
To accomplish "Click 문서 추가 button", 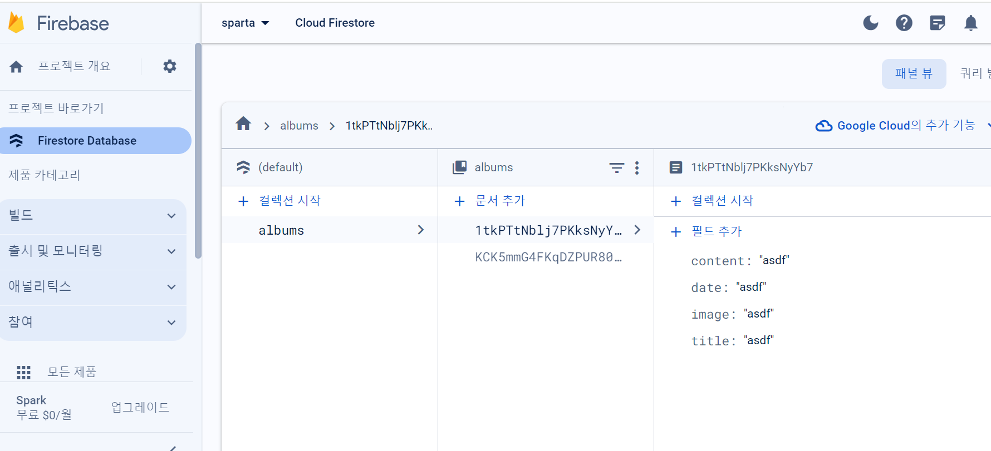I will [x=501, y=201].
